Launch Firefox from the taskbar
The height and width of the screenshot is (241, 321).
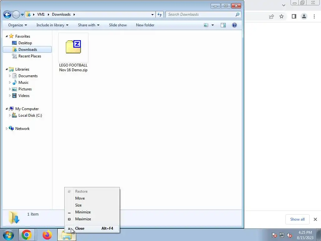click(47, 235)
